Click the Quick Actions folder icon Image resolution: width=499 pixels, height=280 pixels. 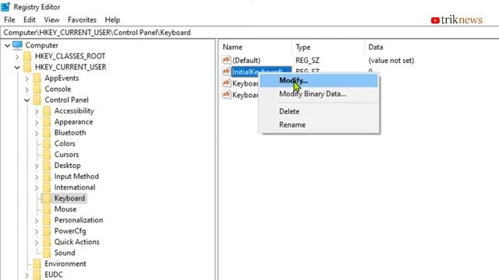tap(47, 242)
